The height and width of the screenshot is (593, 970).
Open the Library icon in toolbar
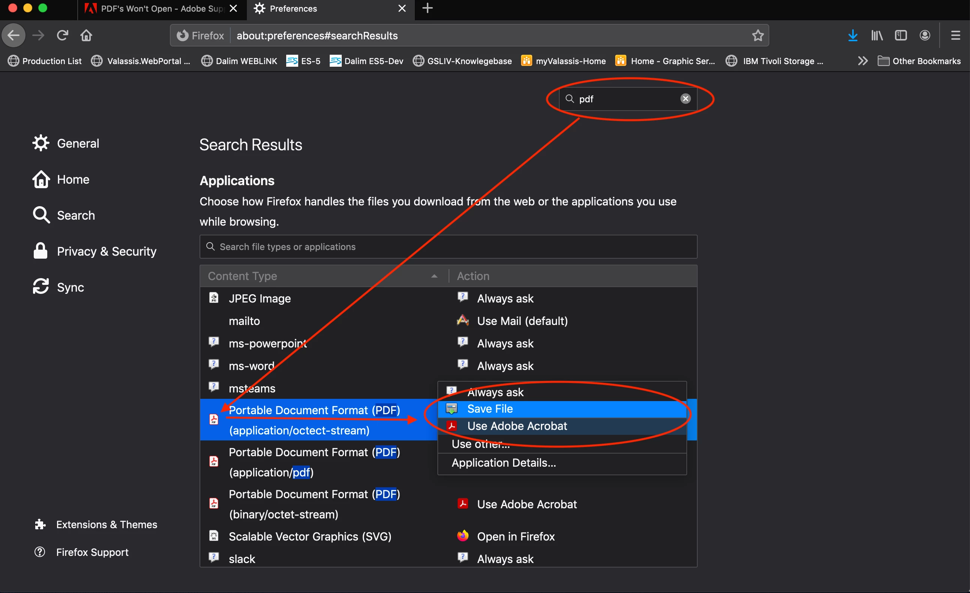[x=877, y=35]
